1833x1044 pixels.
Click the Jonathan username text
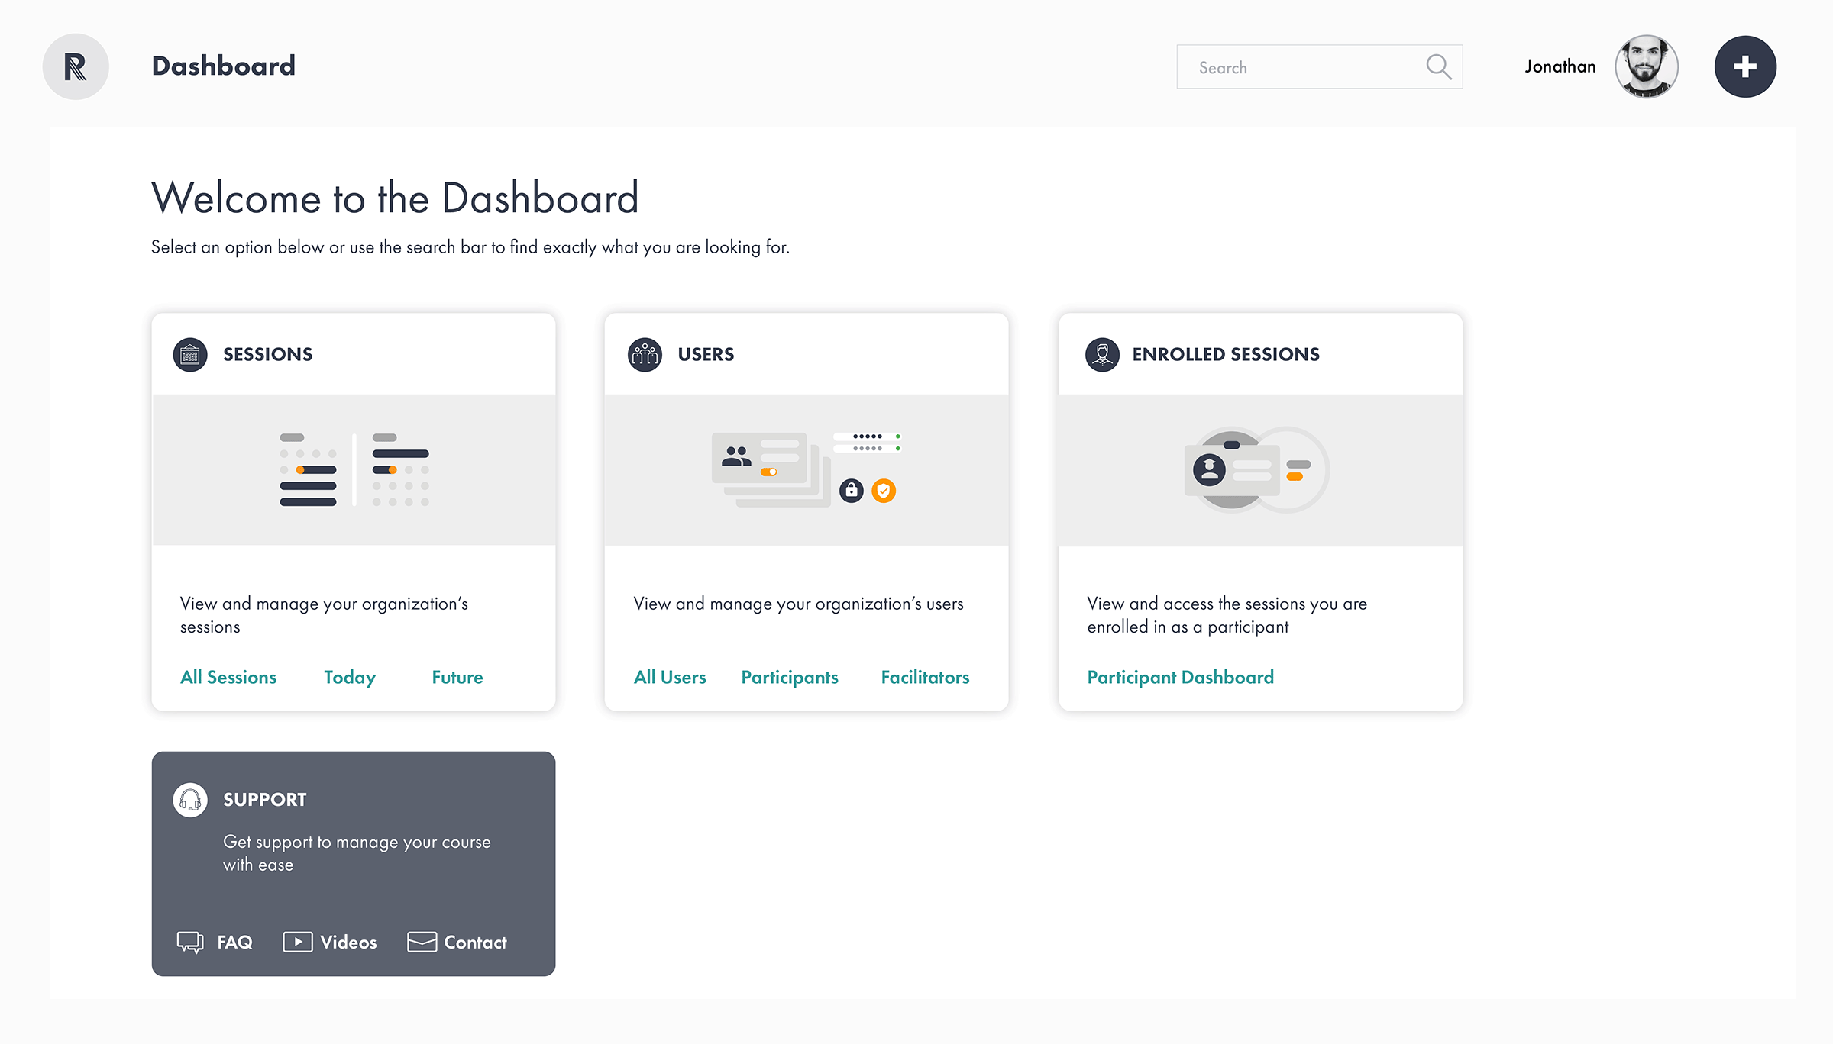tap(1560, 66)
